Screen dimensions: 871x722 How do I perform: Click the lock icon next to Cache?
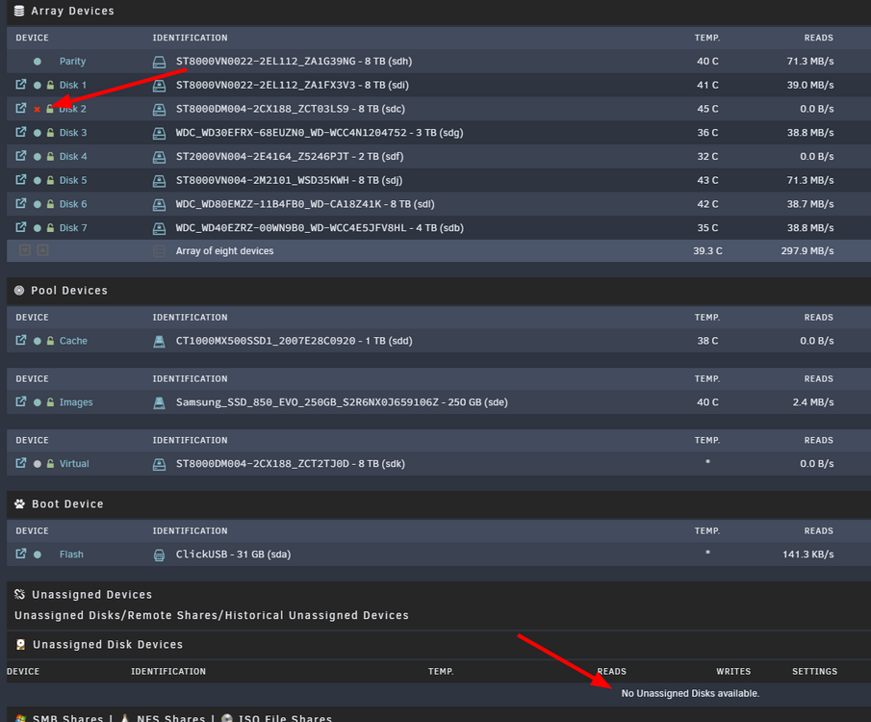pos(51,341)
